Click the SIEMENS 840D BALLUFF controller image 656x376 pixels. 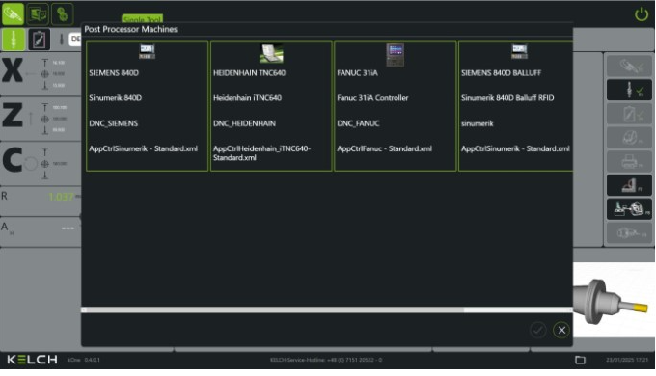pyautogui.click(x=519, y=51)
